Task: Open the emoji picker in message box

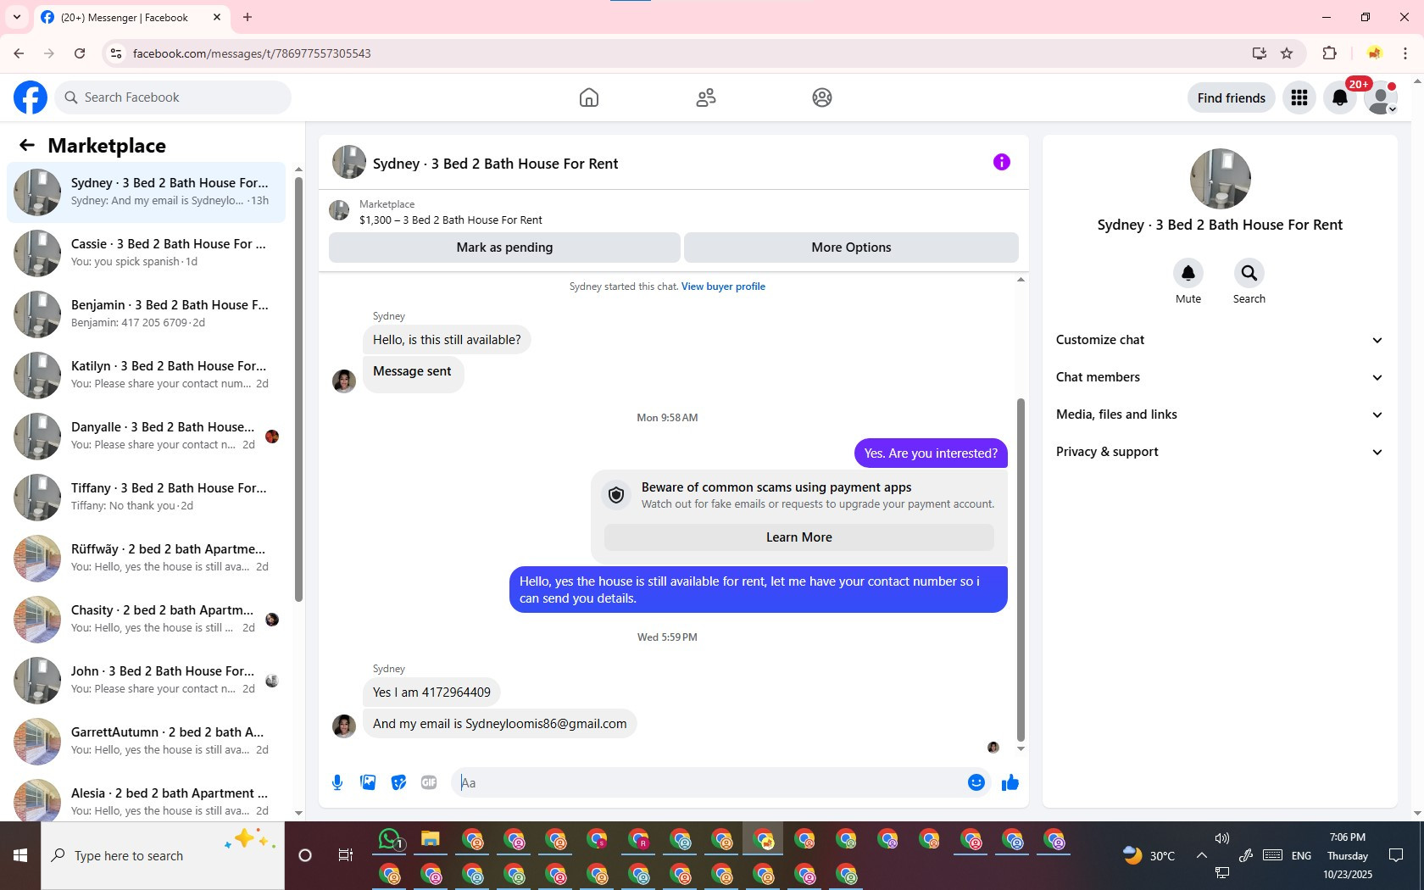Action: pyautogui.click(x=976, y=782)
